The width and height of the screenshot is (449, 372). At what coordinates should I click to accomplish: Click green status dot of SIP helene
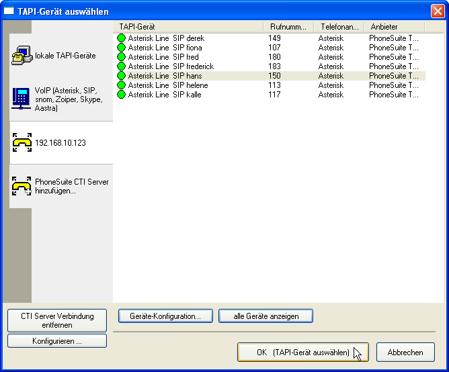122,85
